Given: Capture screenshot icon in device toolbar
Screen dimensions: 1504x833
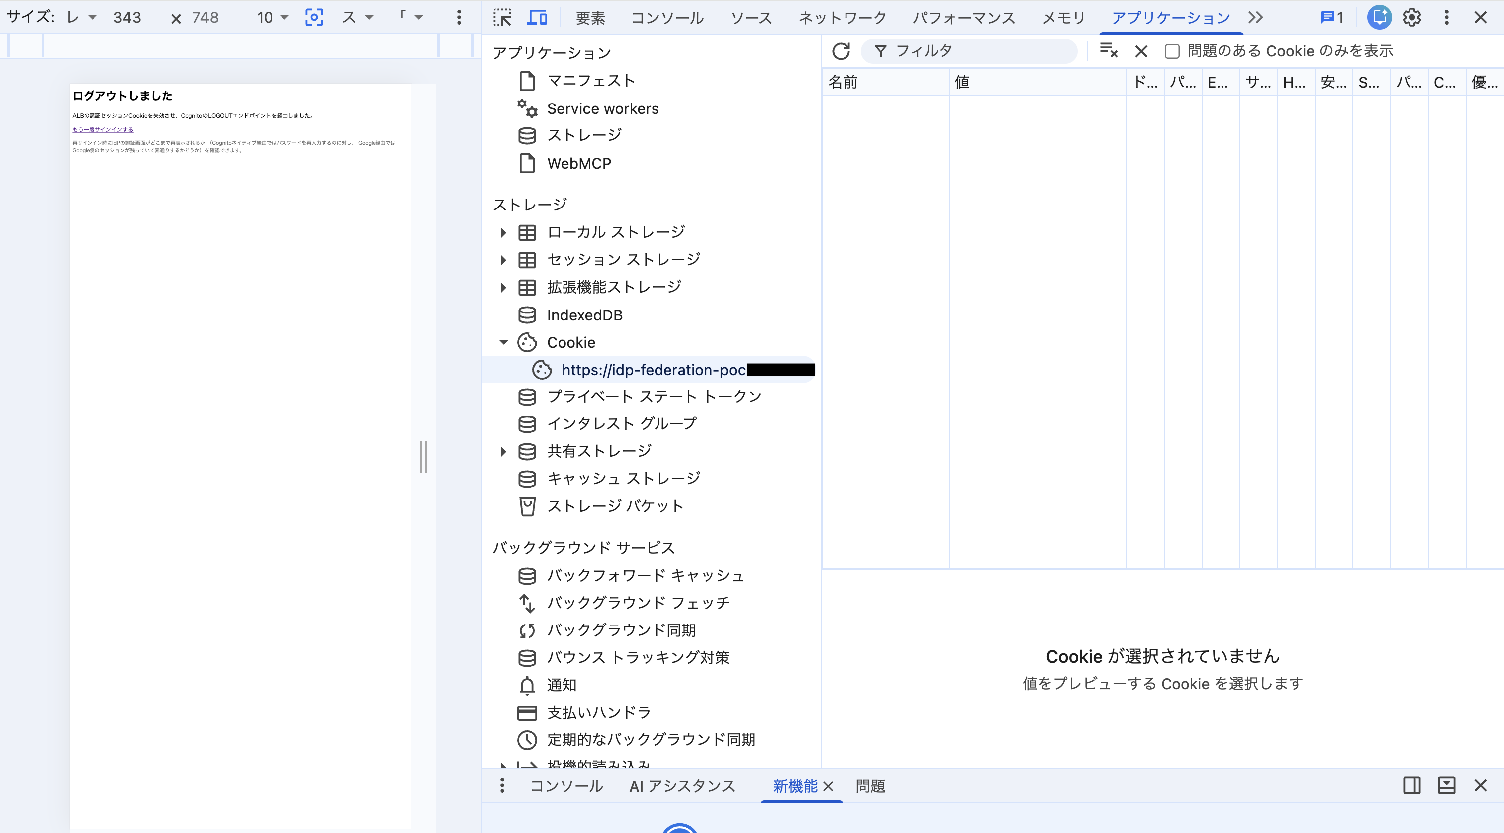Looking at the screenshot, I should (x=314, y=17).
